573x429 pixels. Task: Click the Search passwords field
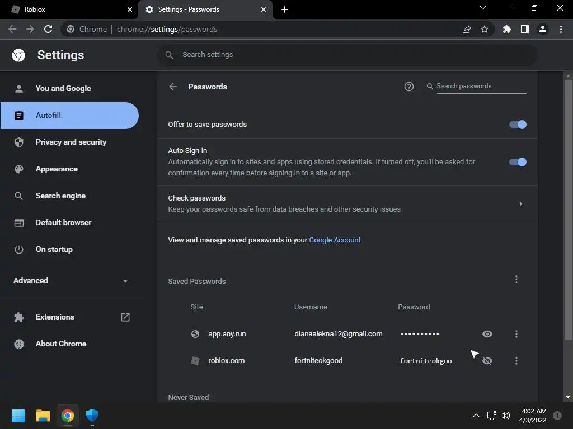[481, 86]
